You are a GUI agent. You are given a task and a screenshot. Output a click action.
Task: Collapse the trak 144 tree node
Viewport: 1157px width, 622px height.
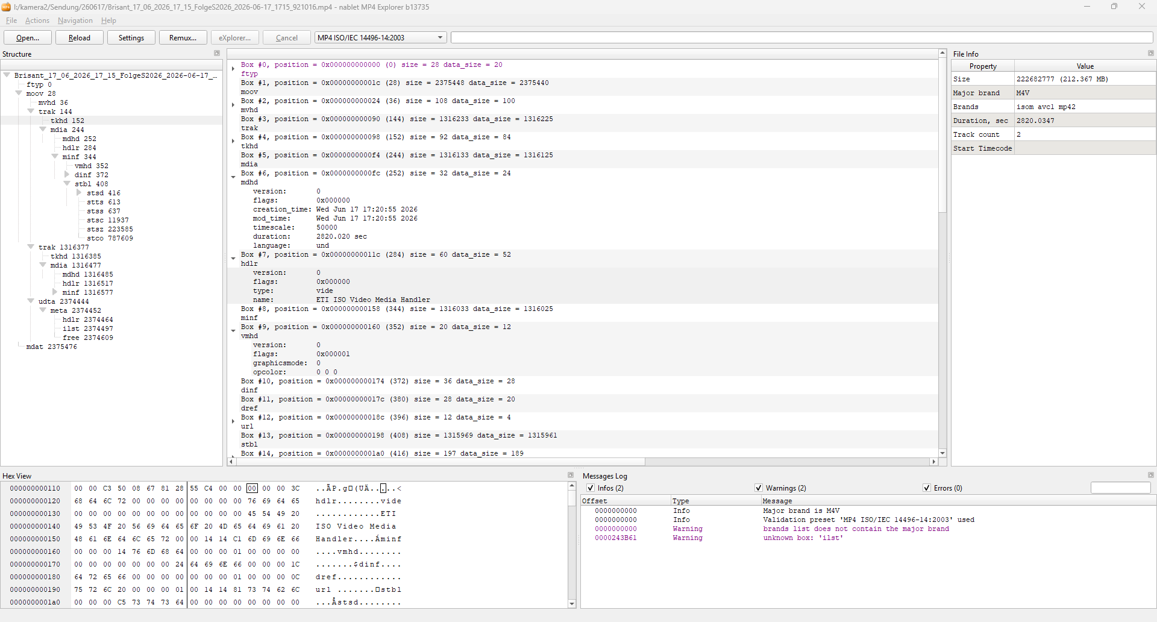(x=31, y=112)
